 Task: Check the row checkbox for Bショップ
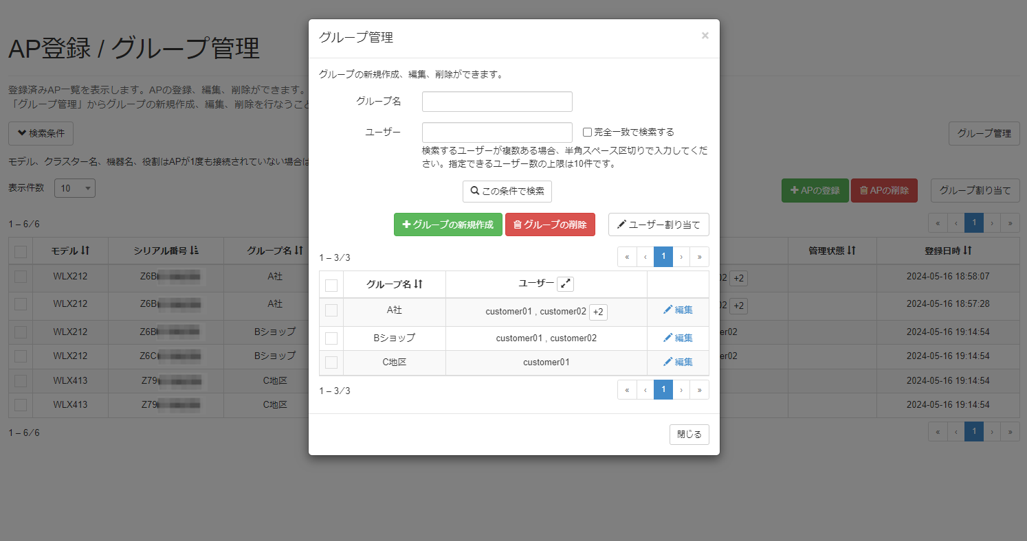[331, 338]
